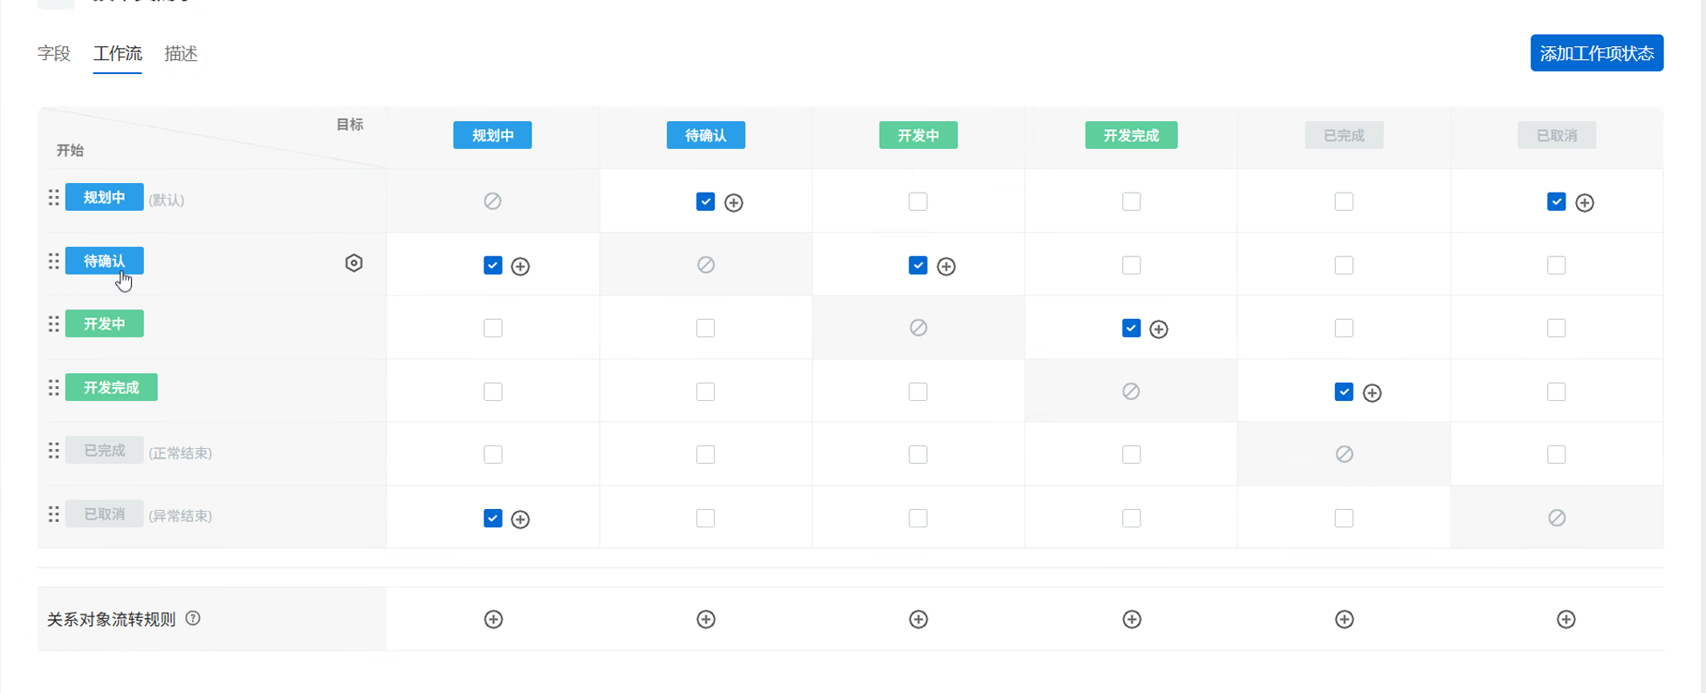Click plus icon beside 规划中→已取消 checkbox
Viewport: 1706px width, 693px height.
pyautogui.click(x=1585, y=203)
